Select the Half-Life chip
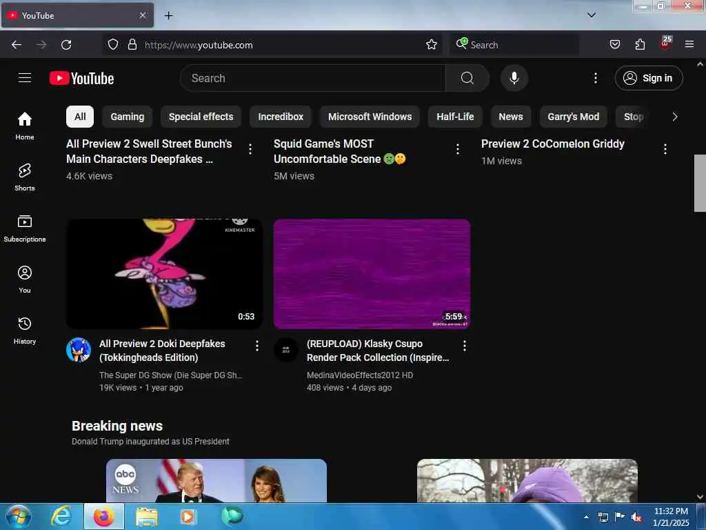Viewport: 706px width, 530px height. [455, 117]
